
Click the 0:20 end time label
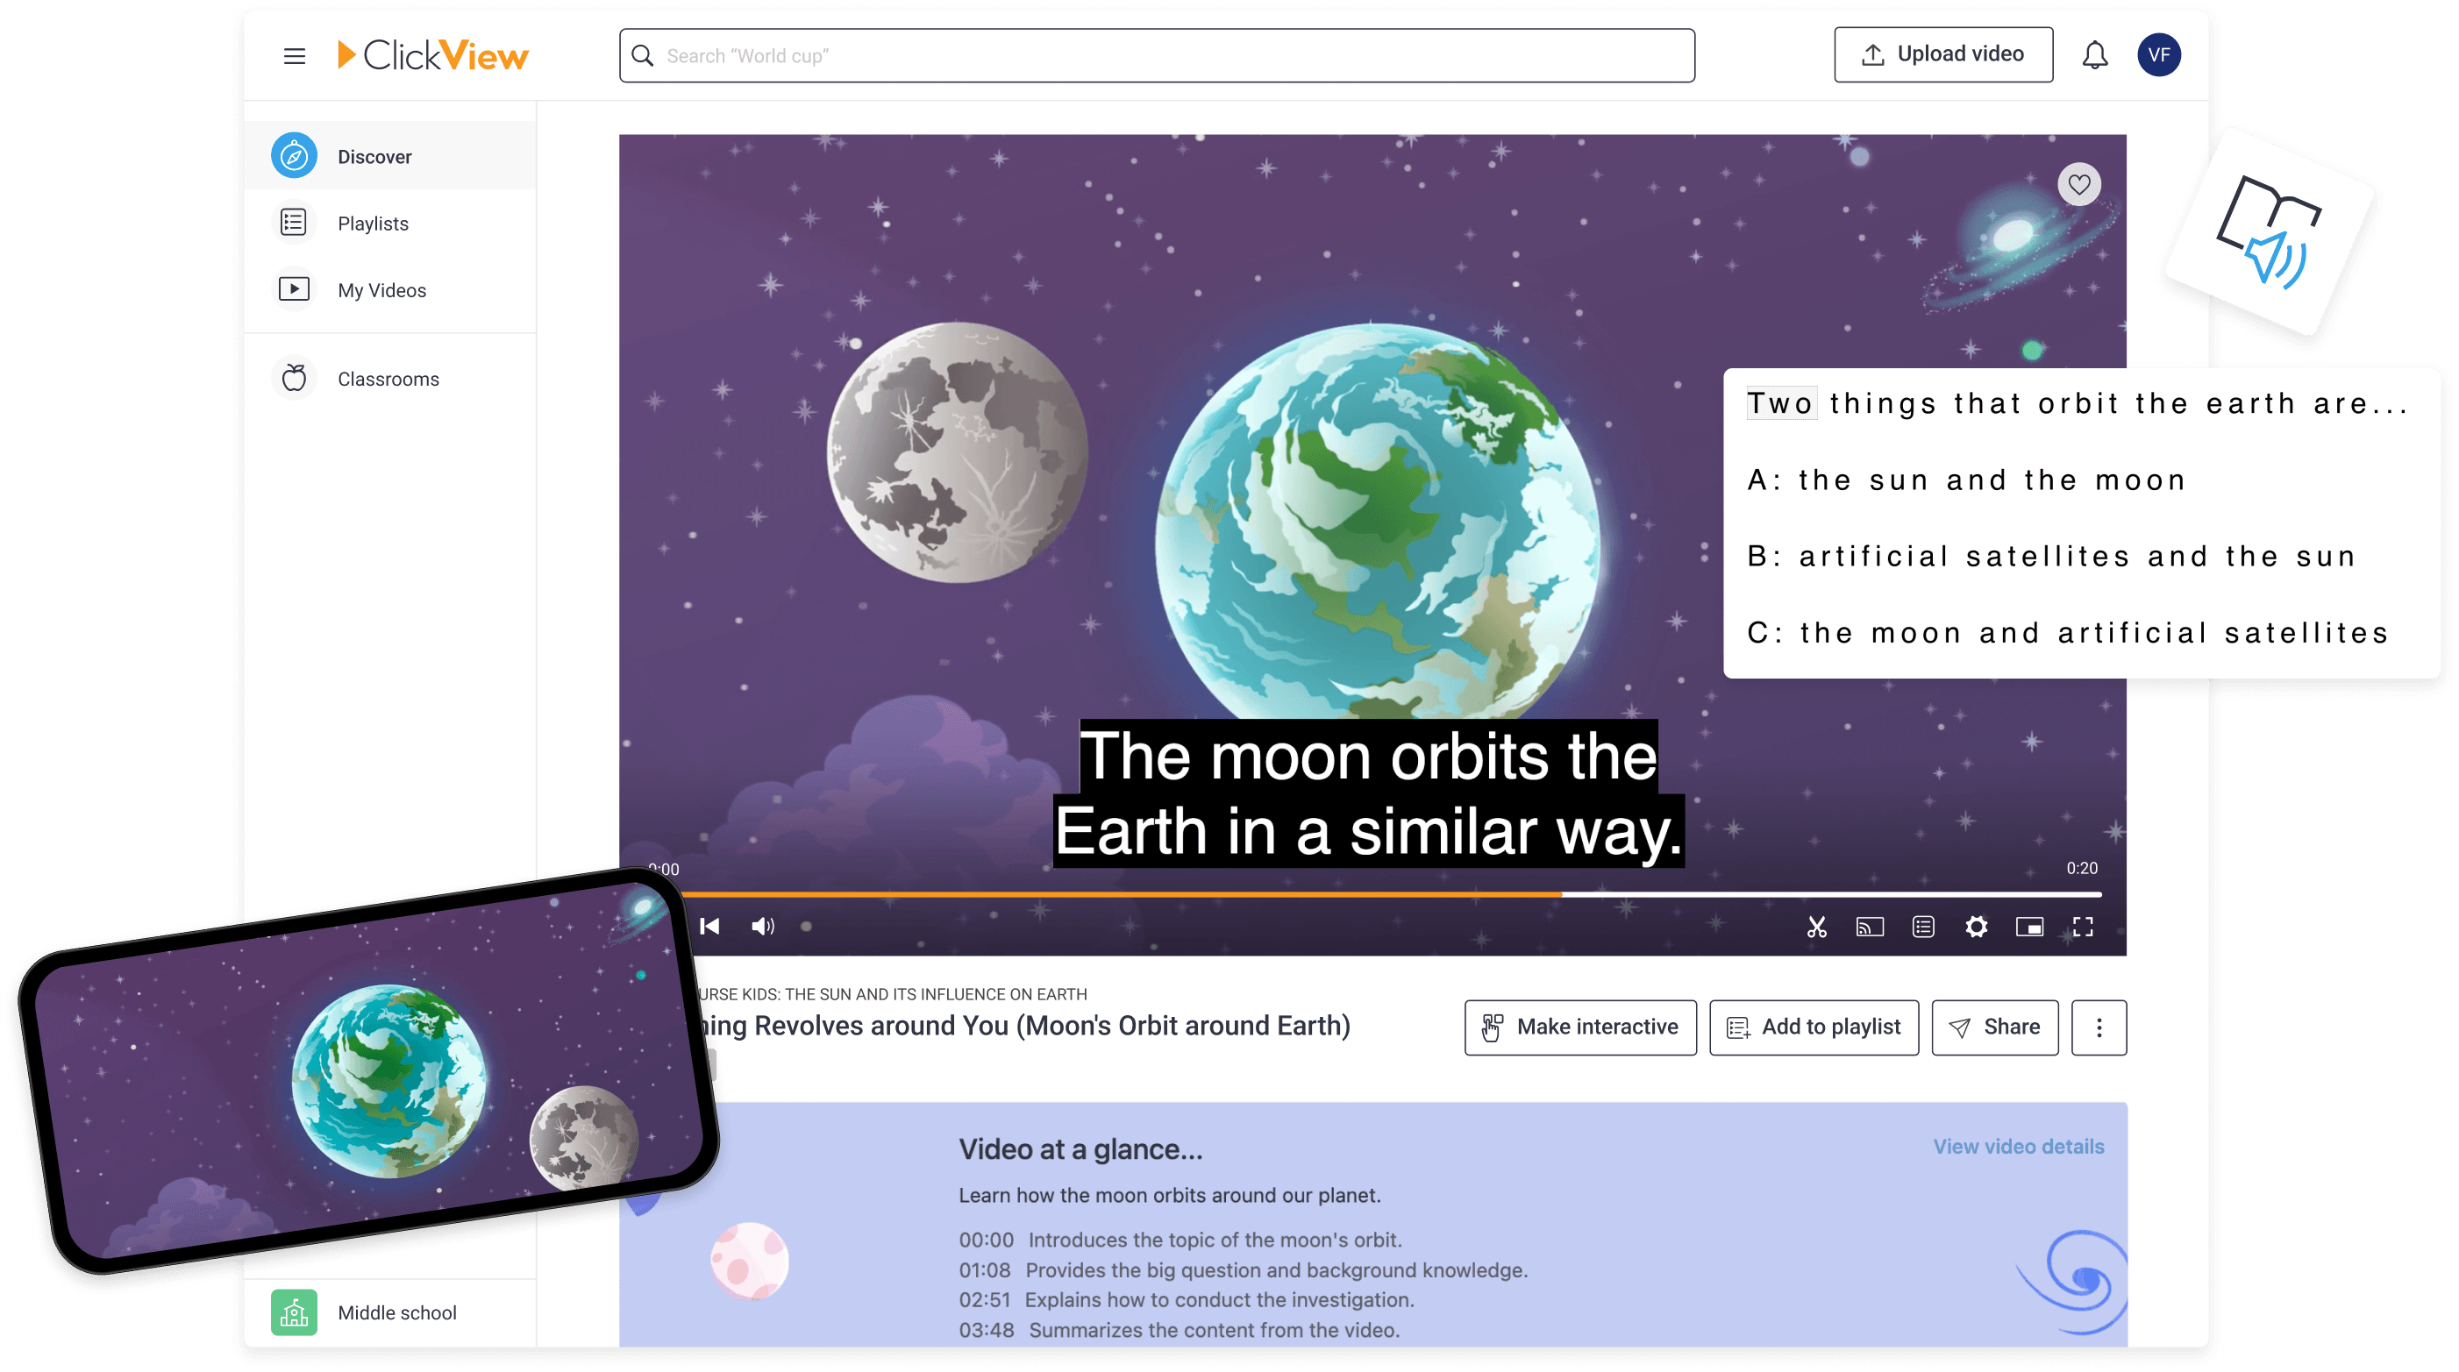coord(2082,868)
